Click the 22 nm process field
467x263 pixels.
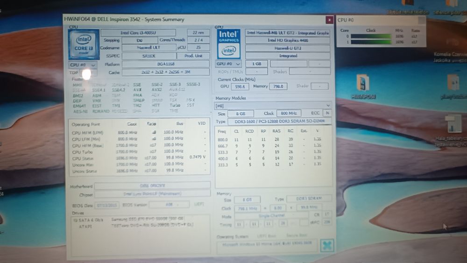198,33
